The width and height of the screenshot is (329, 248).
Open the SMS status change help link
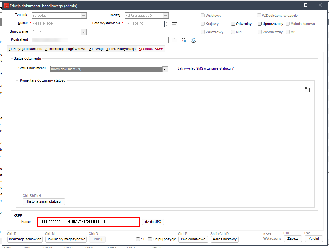pyautogui.click(x=205, y=68)
